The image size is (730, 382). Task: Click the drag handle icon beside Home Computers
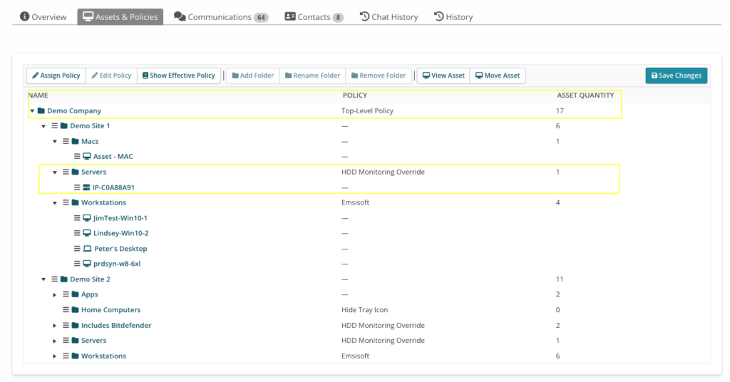[x=66, y=310]
